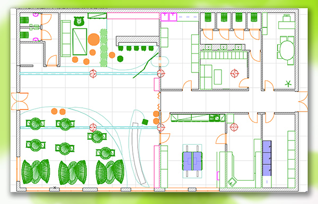Screen dimensions: 318x204
Task: Select the stacked blue cabinet units
Action: [267, 158]
